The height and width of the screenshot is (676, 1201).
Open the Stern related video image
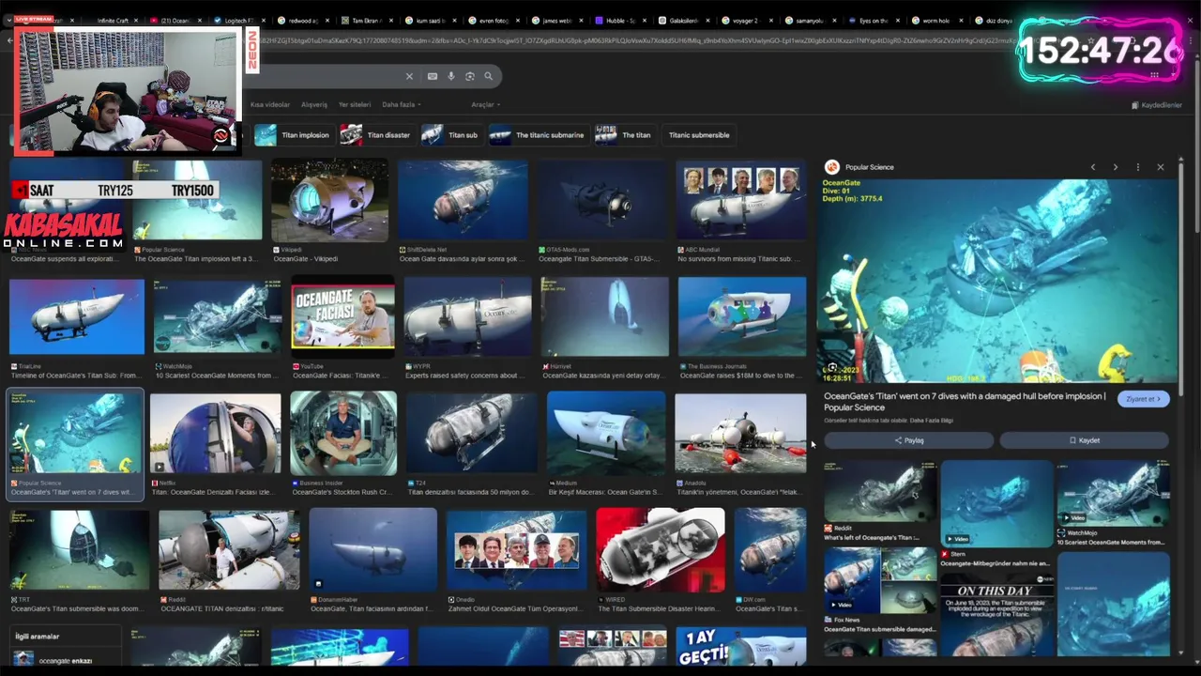point(996,502)
